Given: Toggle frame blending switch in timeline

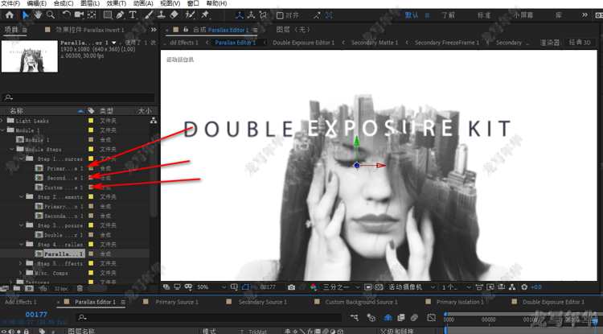Looking at the screenshot, I should coord(401,317).
